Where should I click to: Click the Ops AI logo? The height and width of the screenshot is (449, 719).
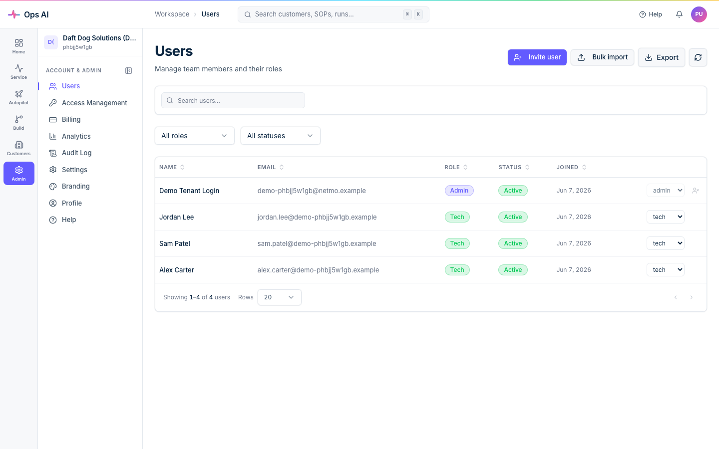pyautogui.click(x=28, y=14)
